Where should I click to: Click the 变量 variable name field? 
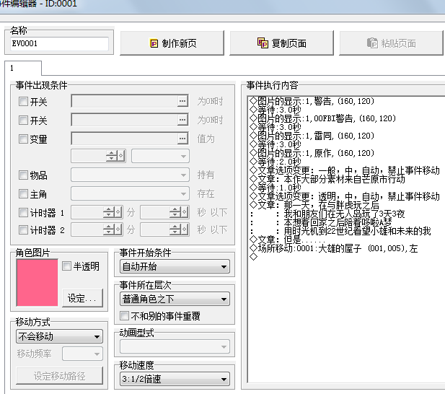(x=125, y=139)
